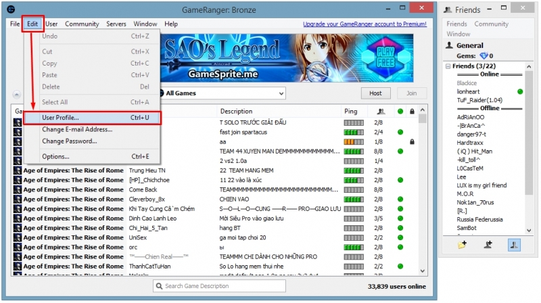The width and height of the screenshot is (541, 303).
Task: Click the SAO's Legend banner ad
Action: coord(287,58)
